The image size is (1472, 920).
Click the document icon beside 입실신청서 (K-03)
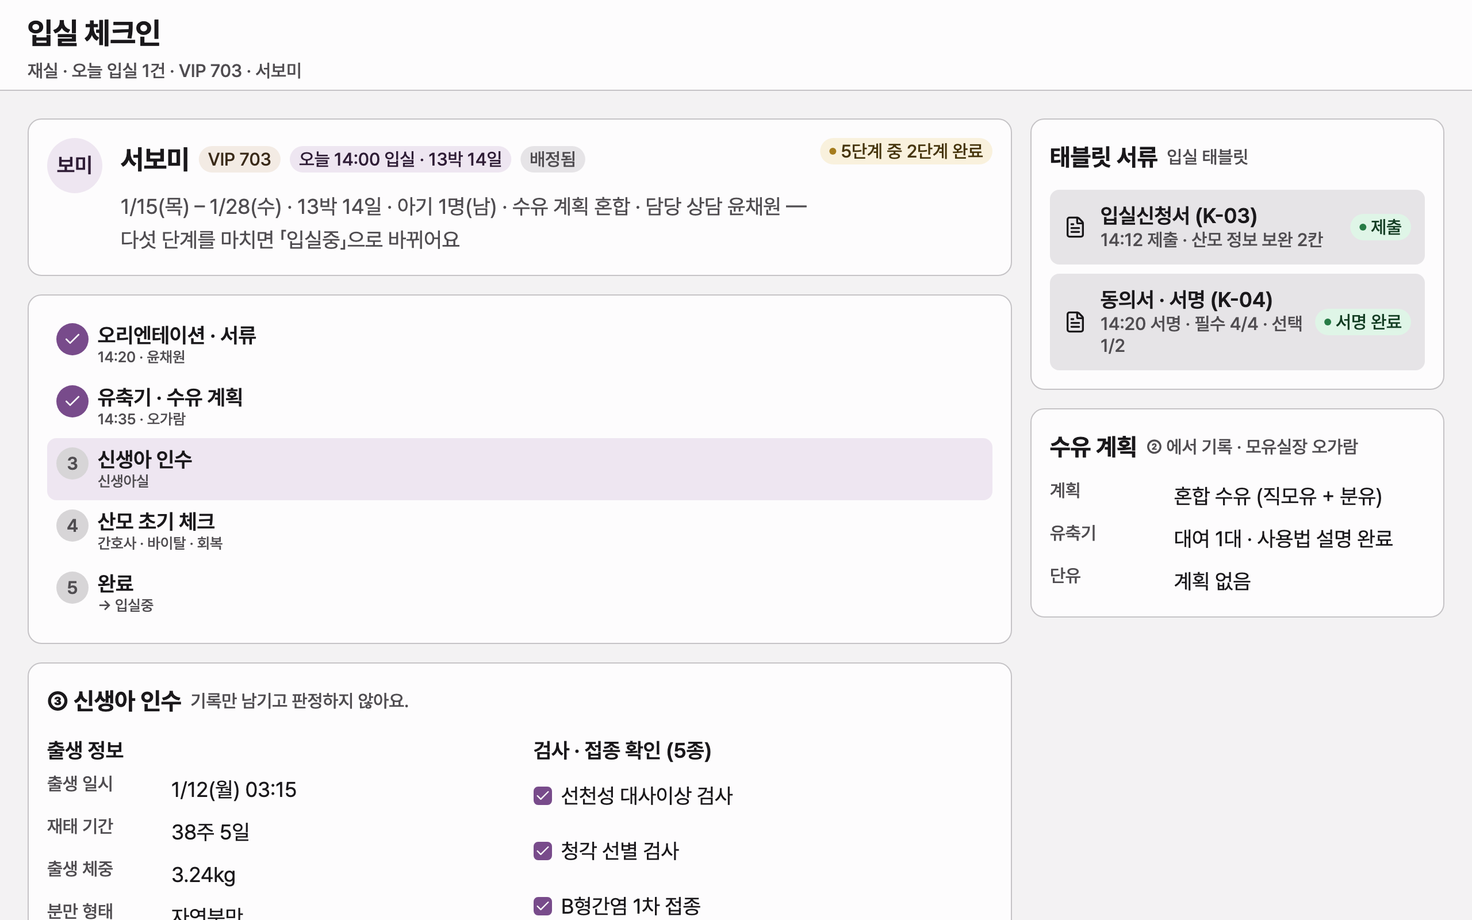point(1075,227)
